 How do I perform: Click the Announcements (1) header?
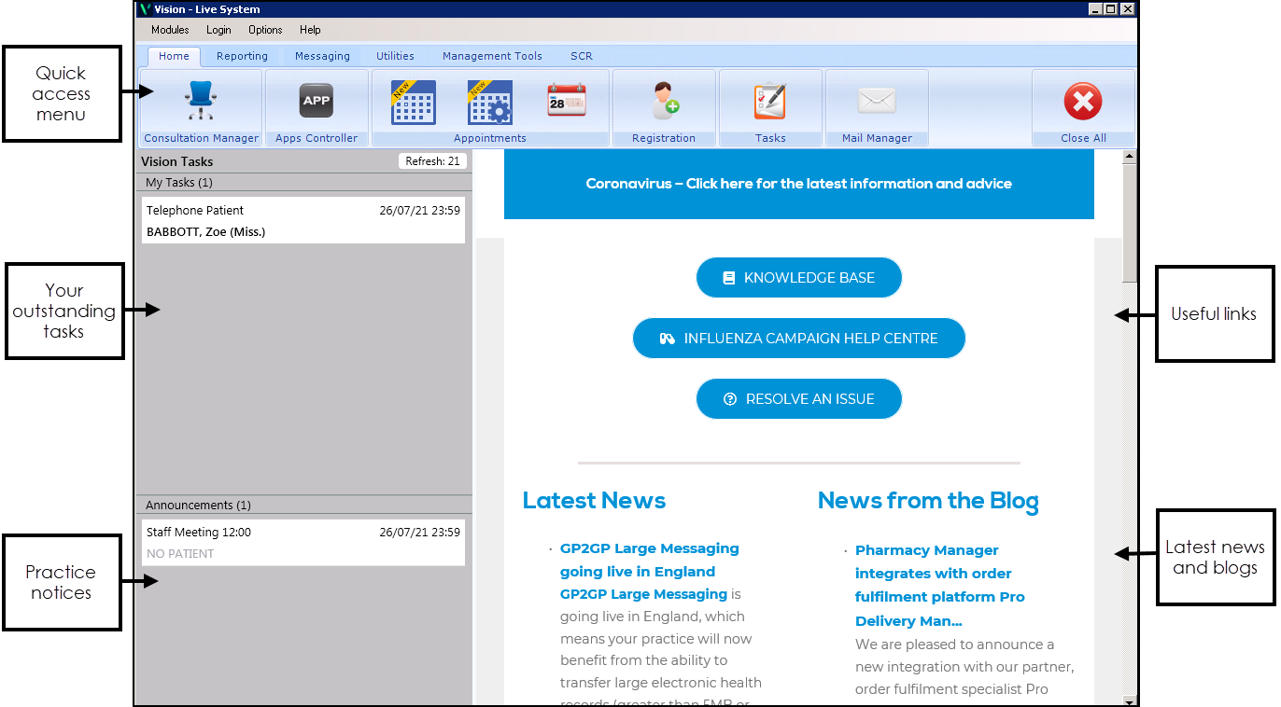304,505
